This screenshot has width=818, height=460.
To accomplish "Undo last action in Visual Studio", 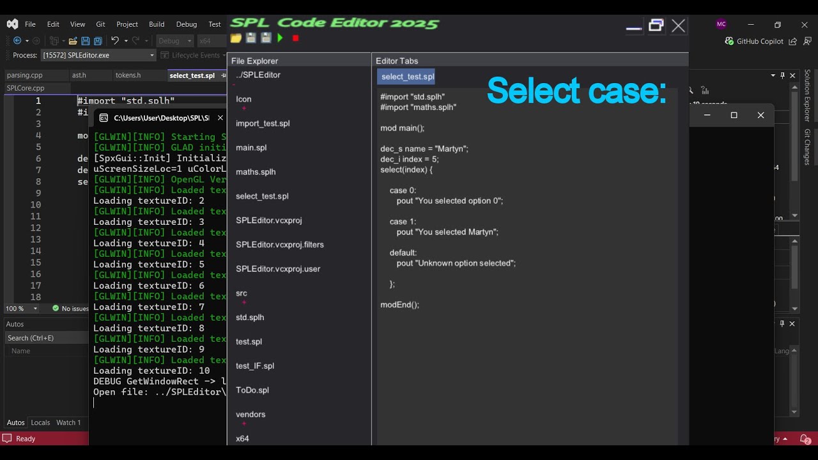I will coord(115,40).
